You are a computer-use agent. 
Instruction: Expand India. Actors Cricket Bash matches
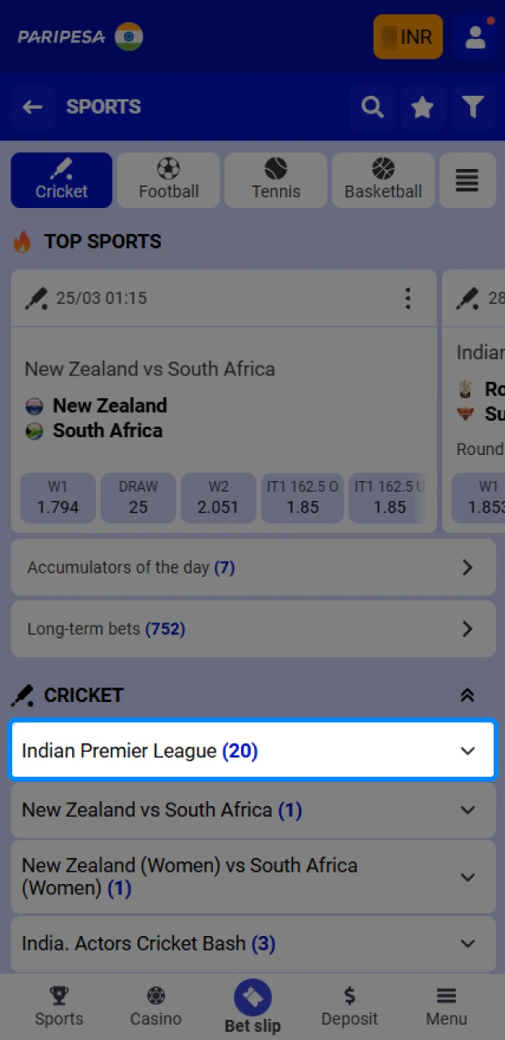point(252,944)
